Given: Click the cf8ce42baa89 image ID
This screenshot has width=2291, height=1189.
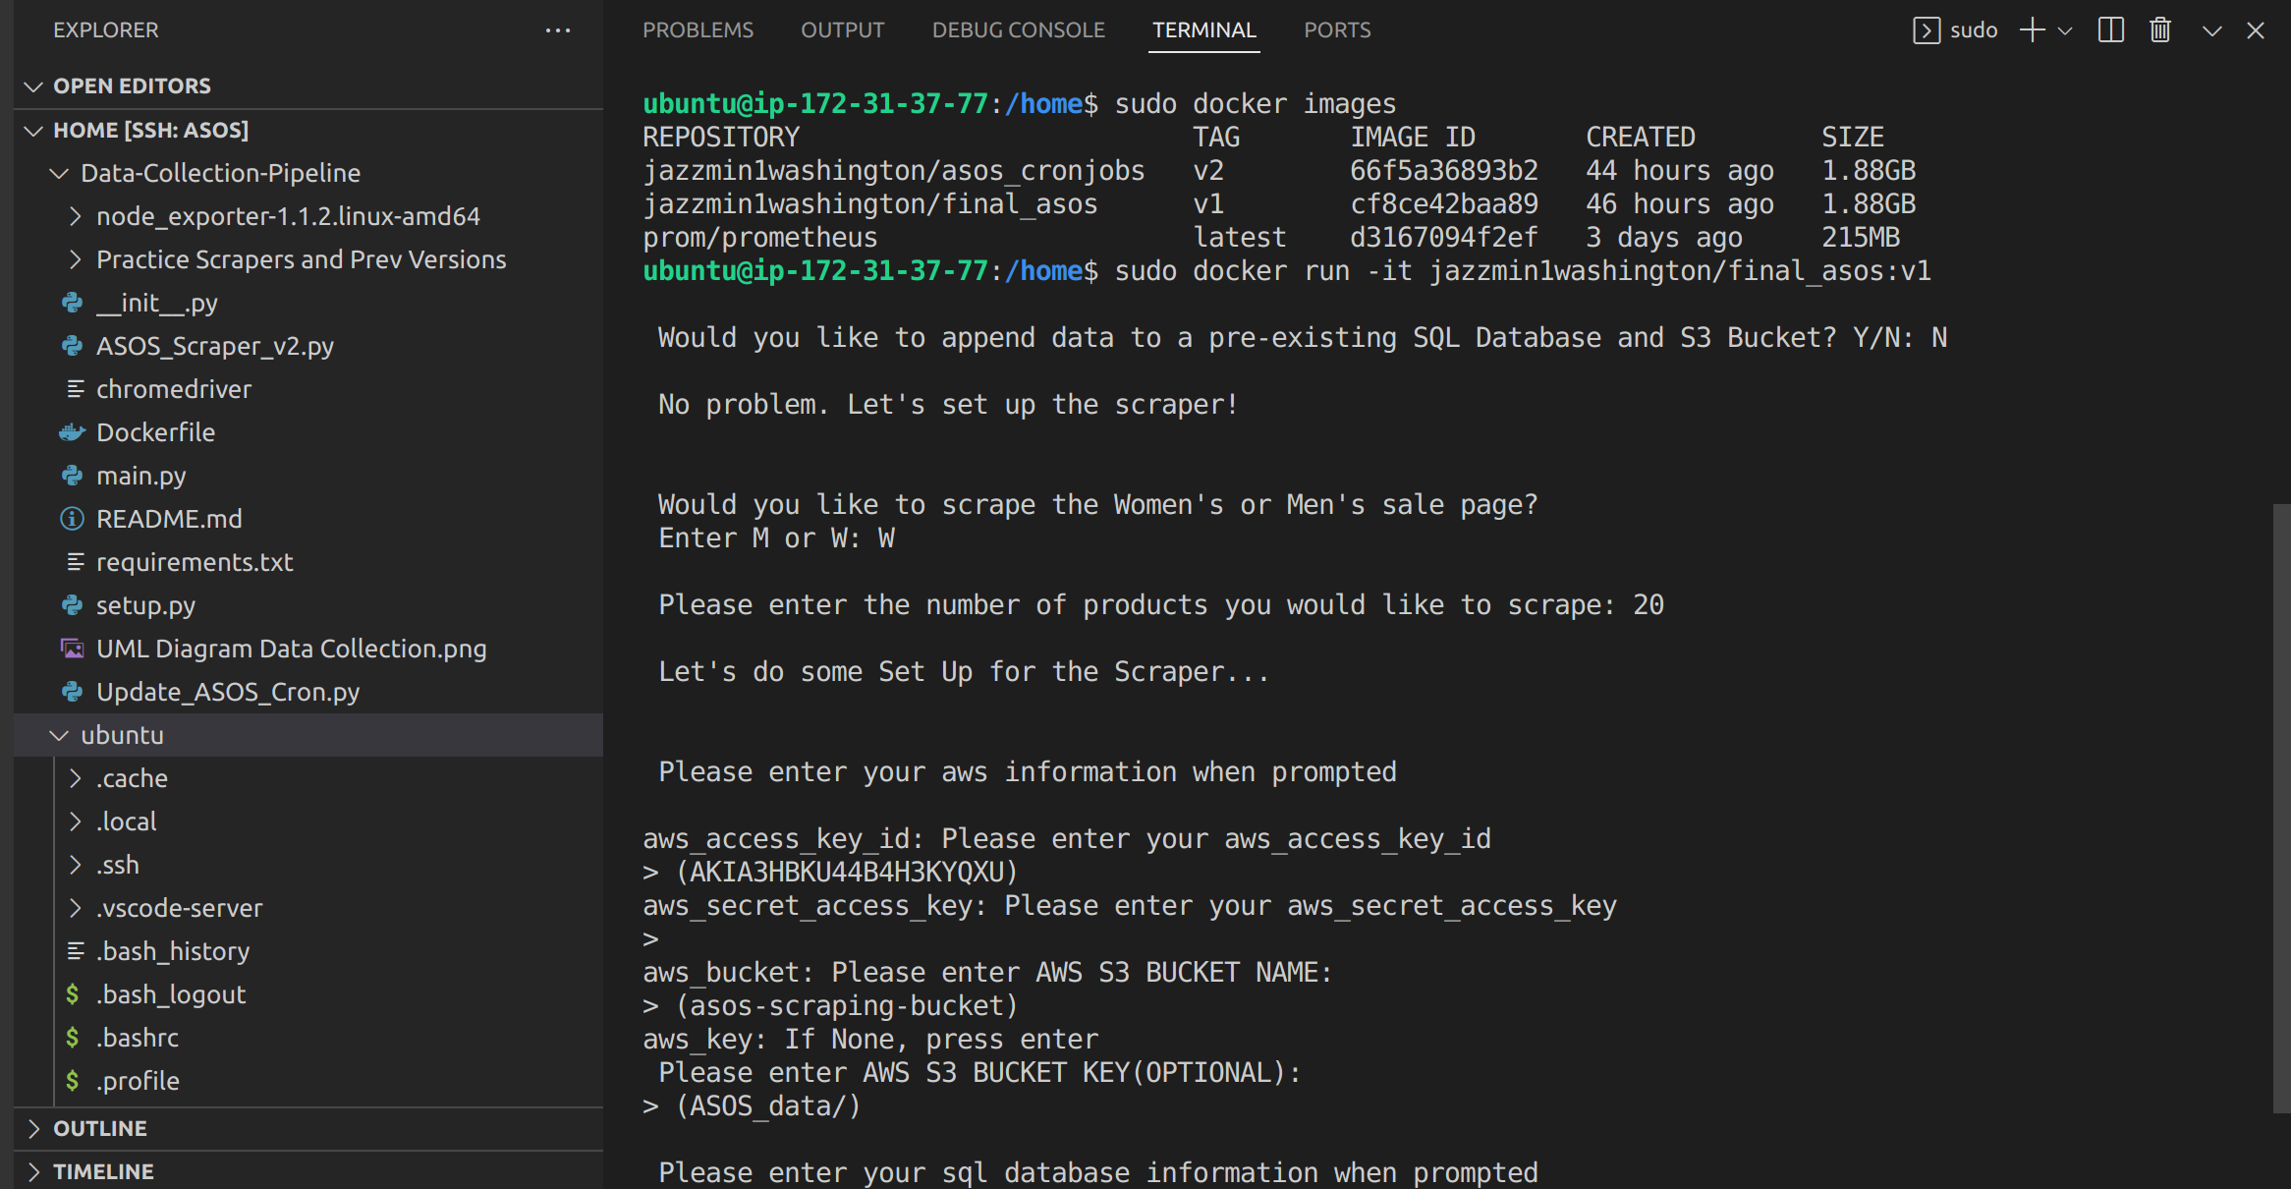Looking at the screenshot, I should 1444,204.
